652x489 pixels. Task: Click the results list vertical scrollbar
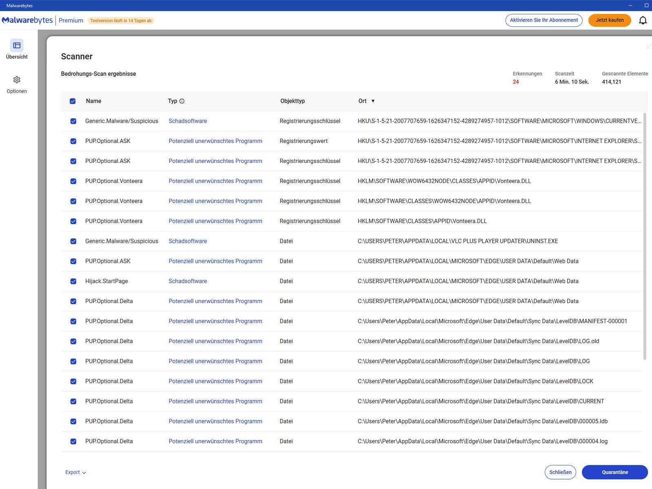645,236
